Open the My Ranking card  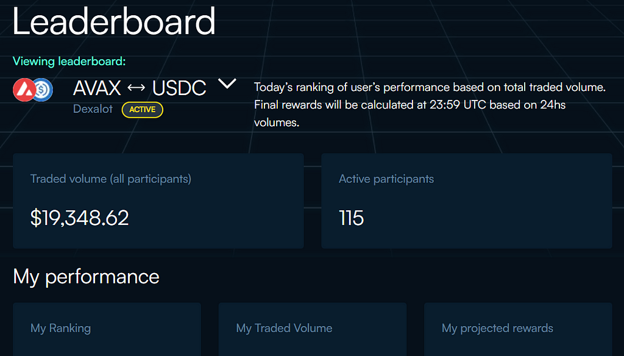(107, 329)
